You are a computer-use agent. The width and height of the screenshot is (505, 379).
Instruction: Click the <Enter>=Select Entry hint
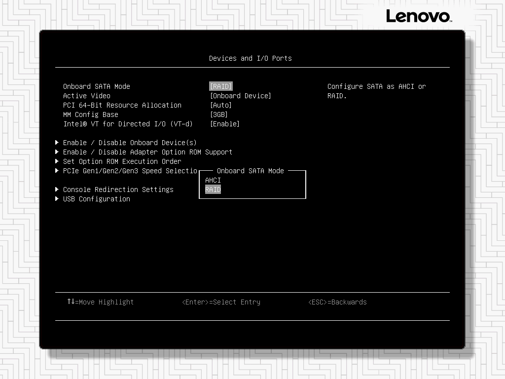pyautogui.click(x=221, y=302)
